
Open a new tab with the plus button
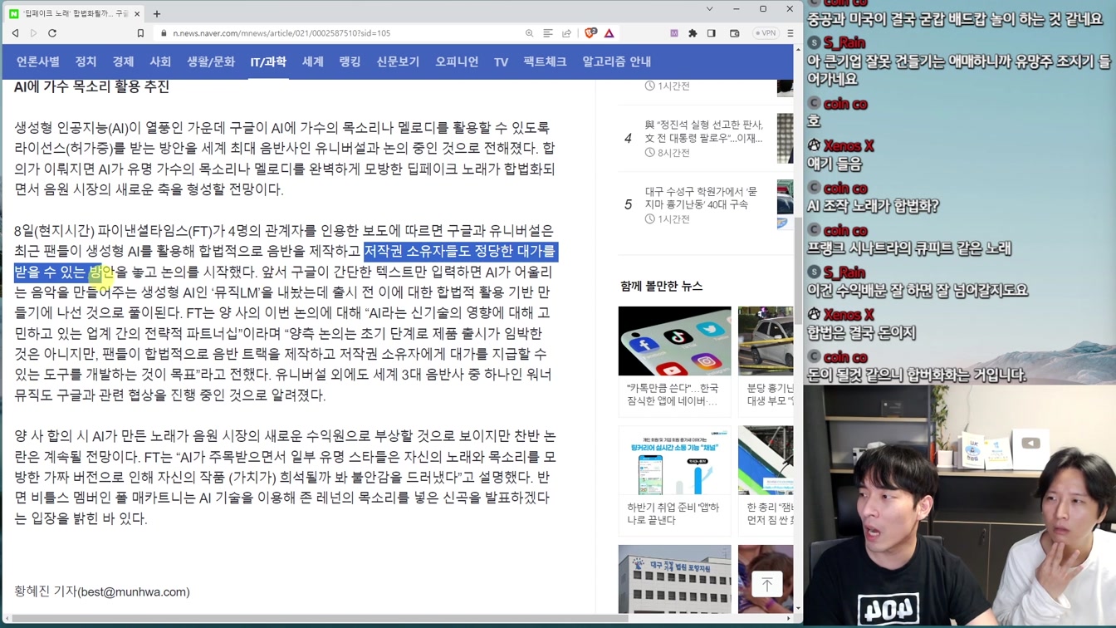click(157, 13)
